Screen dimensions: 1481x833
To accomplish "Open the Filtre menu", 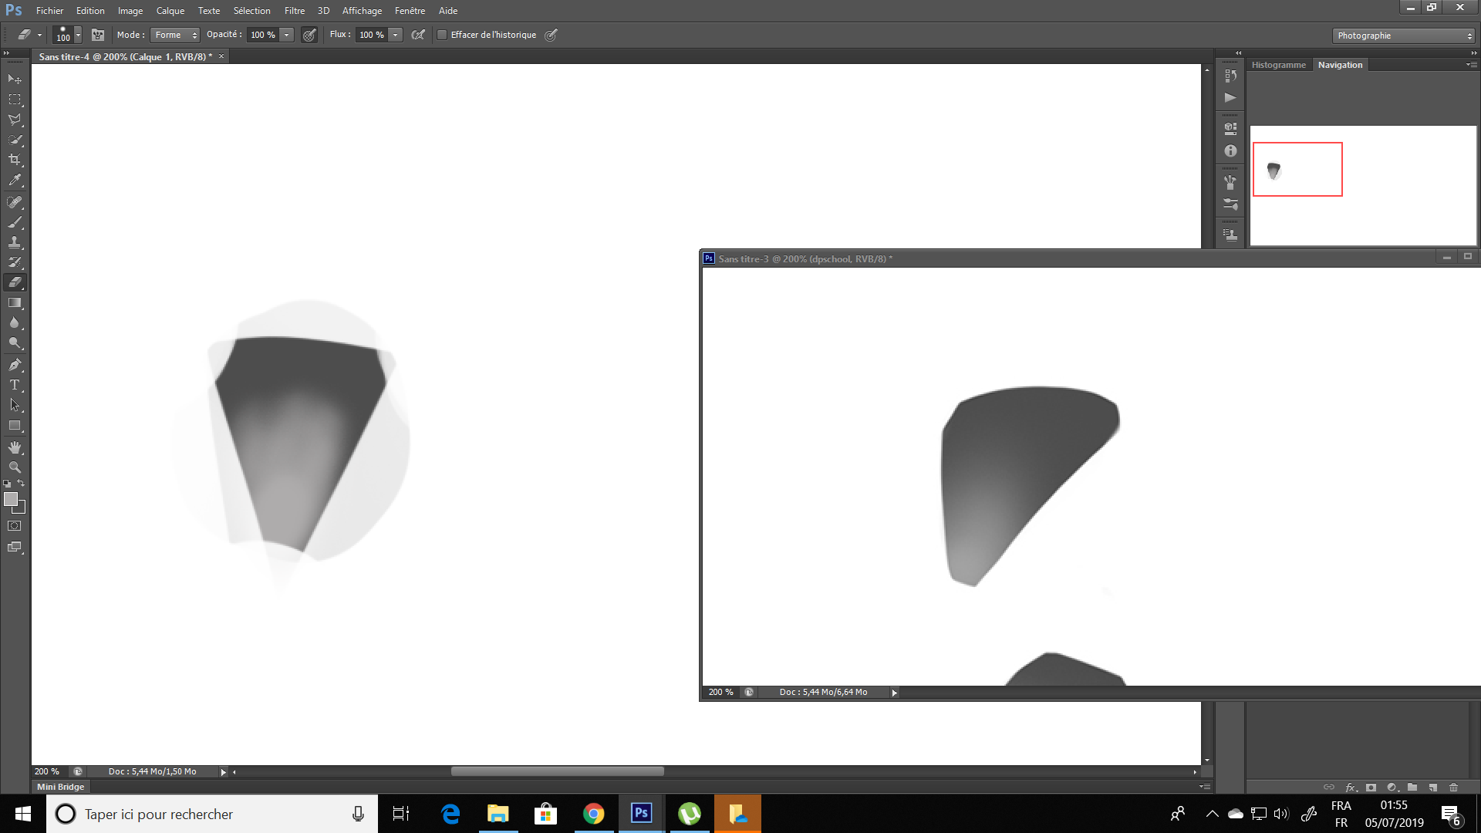I will pyautogui.click(x=294, y=11).
